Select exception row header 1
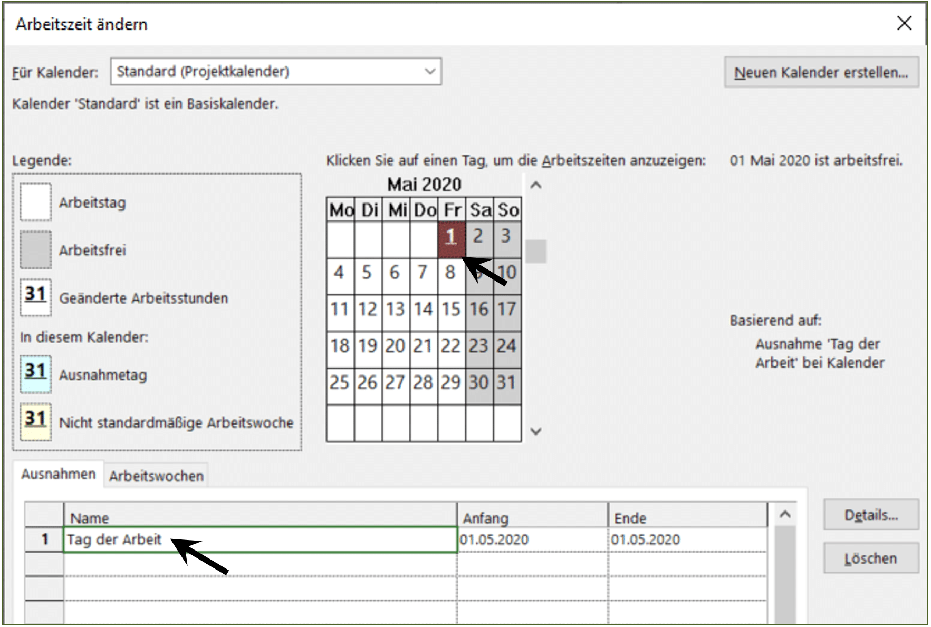The image size is (931, 627). pyautogui.click(x=44, y=539)
